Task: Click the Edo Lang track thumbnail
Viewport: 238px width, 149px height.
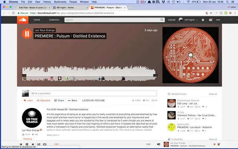Action: 171,103
